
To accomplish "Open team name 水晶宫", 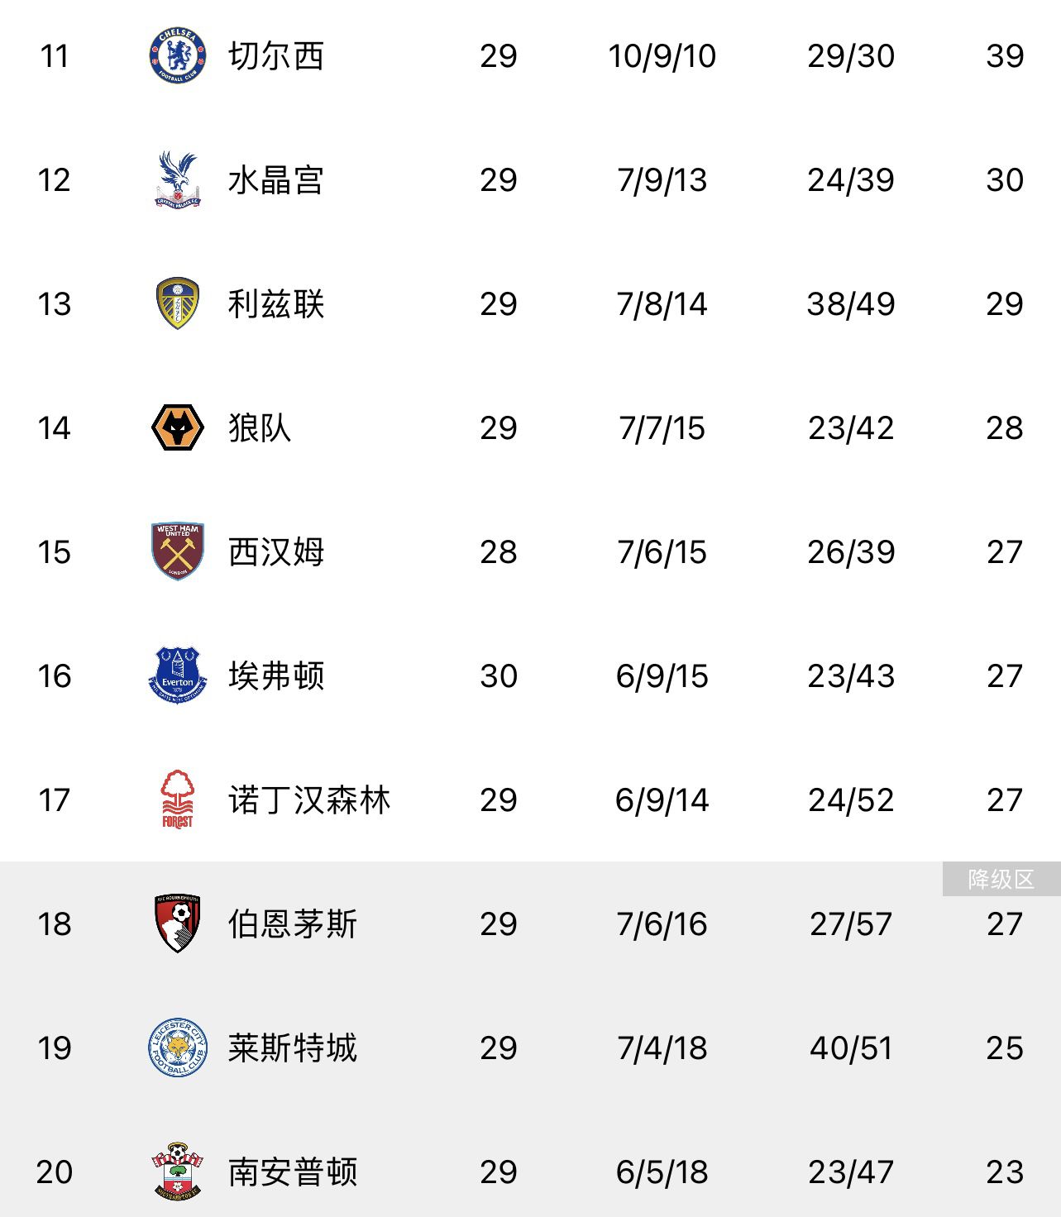I will (x=276, y=180).
